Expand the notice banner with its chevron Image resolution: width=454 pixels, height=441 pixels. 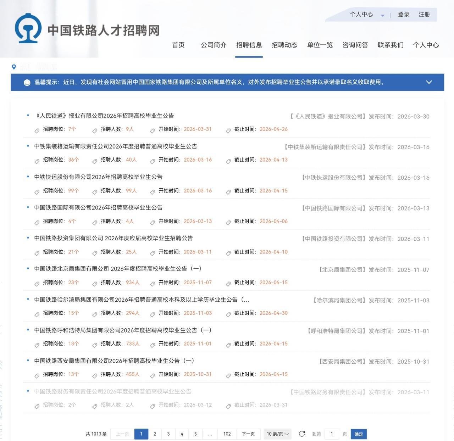tap(429, 82)
